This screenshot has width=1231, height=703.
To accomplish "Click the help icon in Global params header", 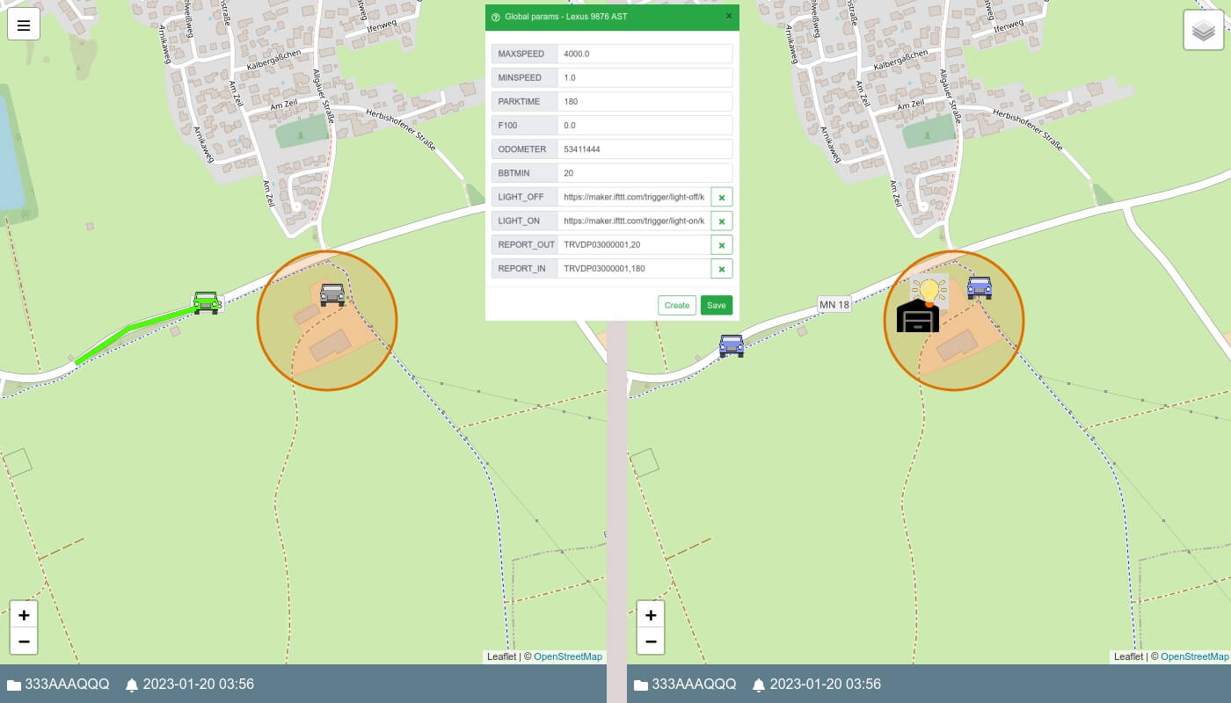I will [496, 17].
